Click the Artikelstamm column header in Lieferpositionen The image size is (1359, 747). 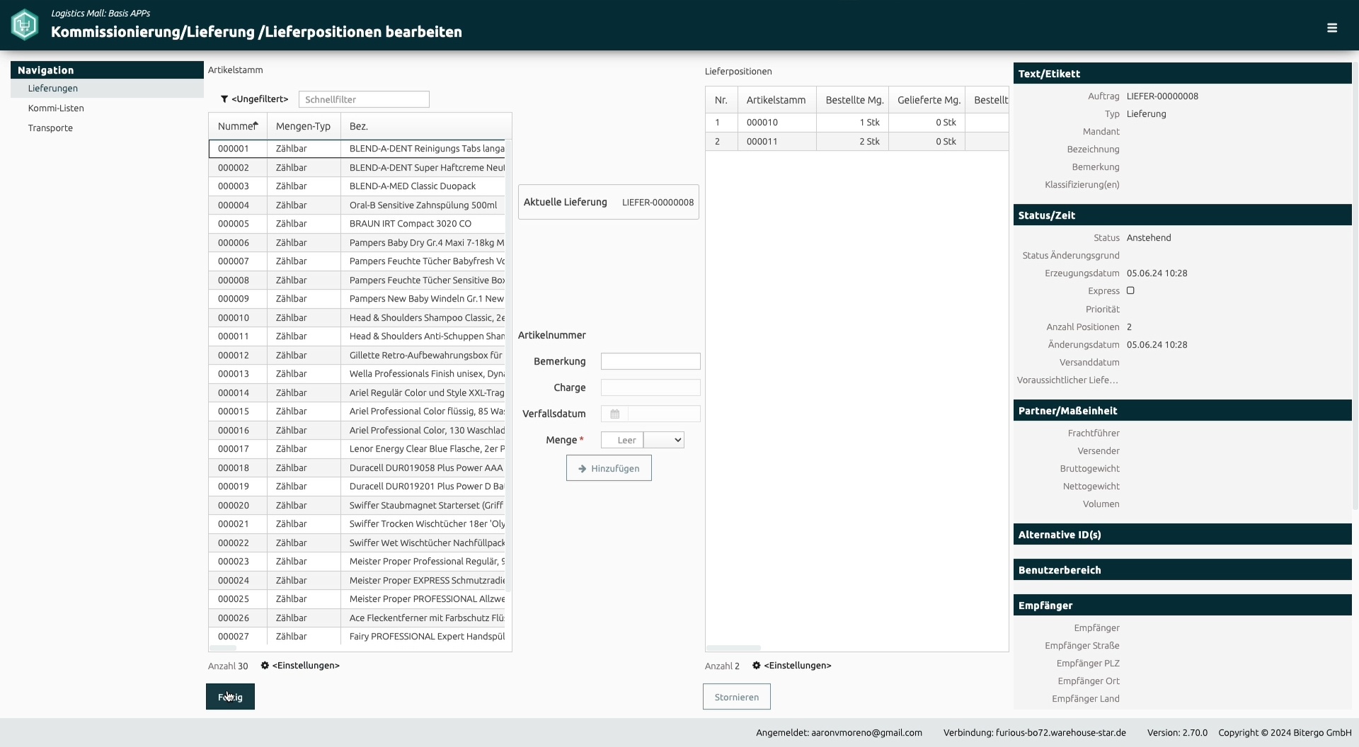[776, 100]
